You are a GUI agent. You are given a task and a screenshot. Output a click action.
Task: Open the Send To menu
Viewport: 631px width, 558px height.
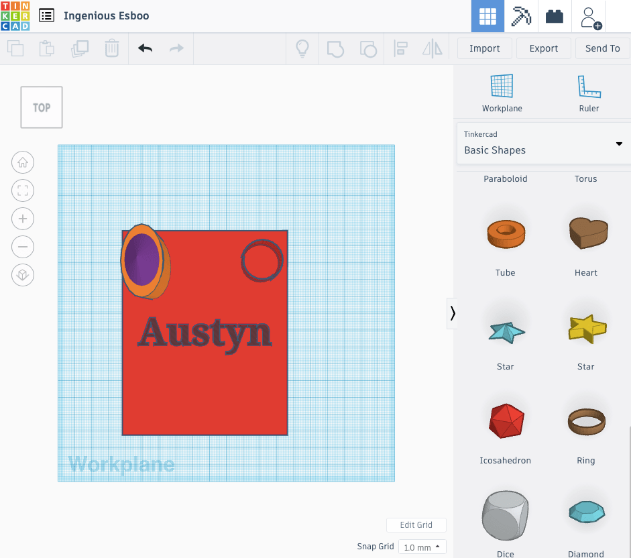click(602, 48)
